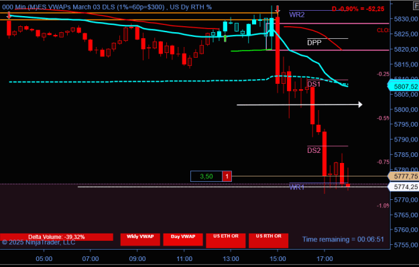Viewport: 419px width, 267px height.
Task: Select the 5774,25 current price marker
Action: (403, 186)
